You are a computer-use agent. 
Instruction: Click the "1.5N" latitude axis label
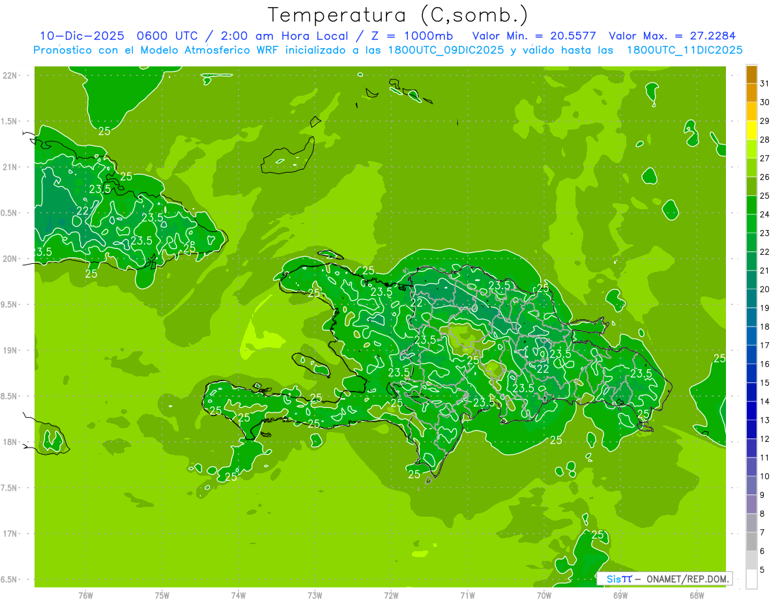[10, 122]
